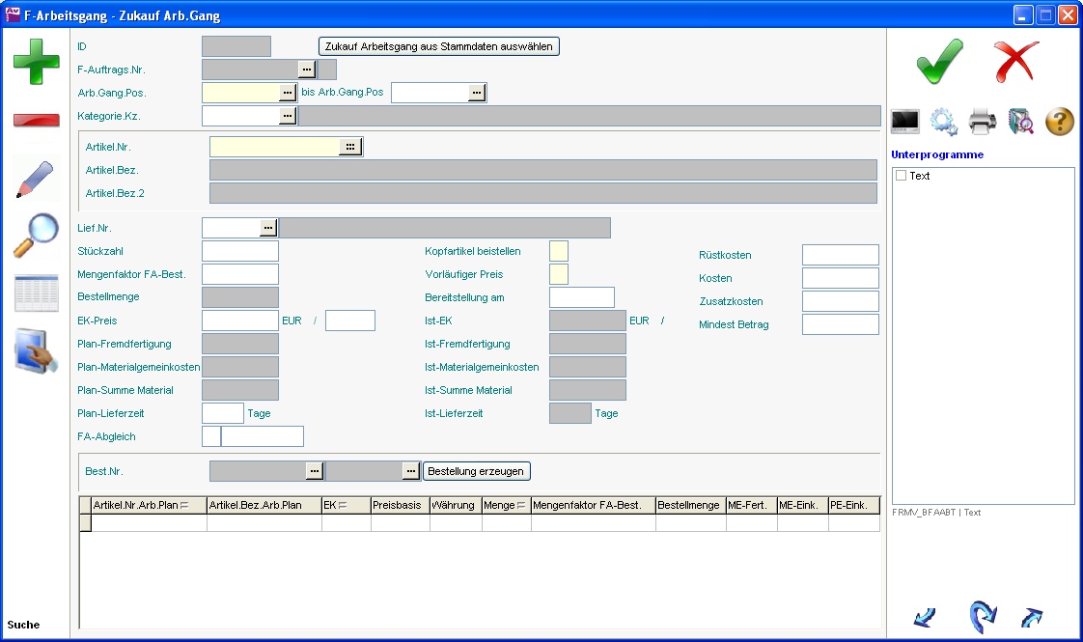Open help with the question mark icon
This screenshot has width=1083, height=642.
(x=1059, y=122)
